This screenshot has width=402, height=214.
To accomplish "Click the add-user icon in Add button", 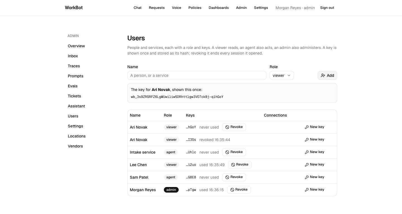I will pyautogui.click(x=323, y=75).
